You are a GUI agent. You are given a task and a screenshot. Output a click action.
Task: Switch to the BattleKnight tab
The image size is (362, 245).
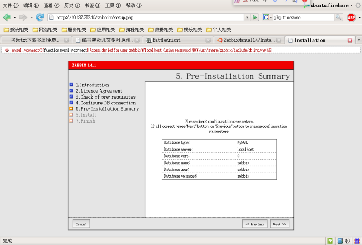(178, 40)
